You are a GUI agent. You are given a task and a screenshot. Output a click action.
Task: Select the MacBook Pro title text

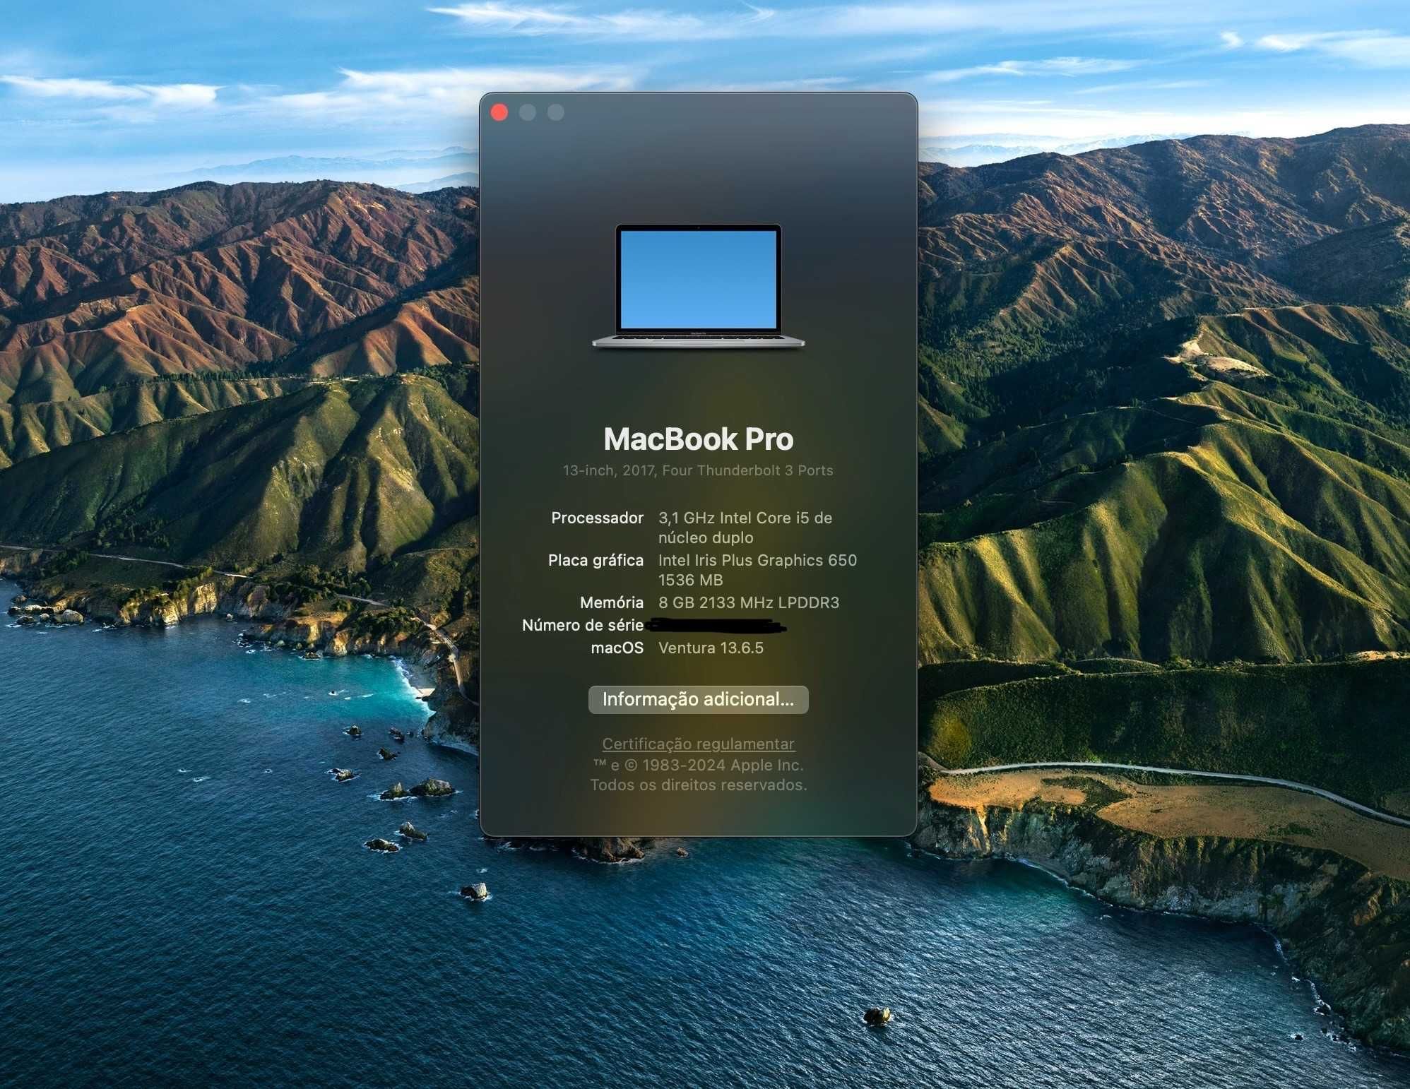tap(699, 439)
